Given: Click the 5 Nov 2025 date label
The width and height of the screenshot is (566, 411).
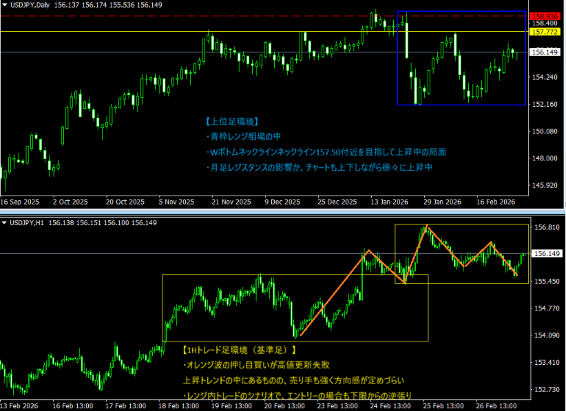Looking at the screenshot, I should (176, 202).
